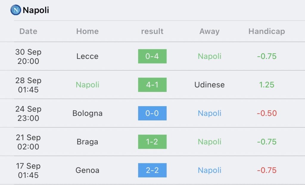Open the 2-2 Genoa match result

[152, 170]
